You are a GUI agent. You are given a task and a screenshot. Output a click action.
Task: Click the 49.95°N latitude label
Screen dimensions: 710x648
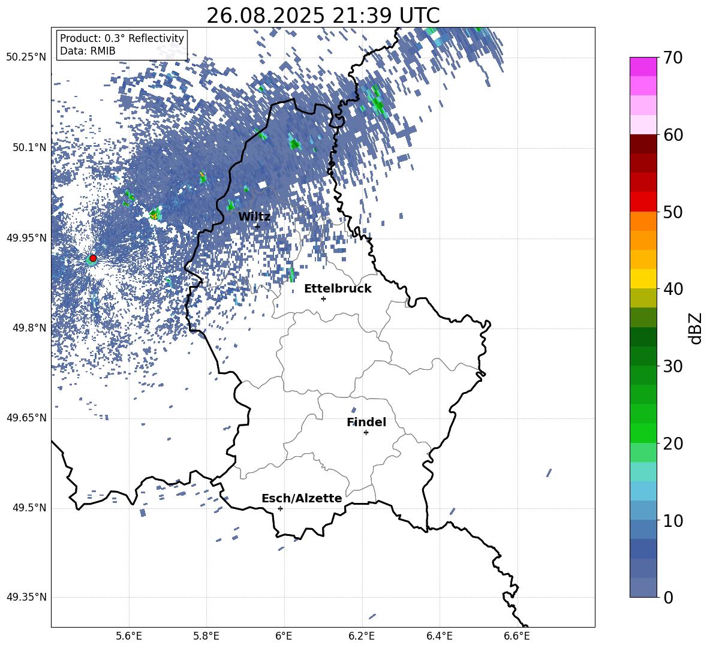point(26,238)
